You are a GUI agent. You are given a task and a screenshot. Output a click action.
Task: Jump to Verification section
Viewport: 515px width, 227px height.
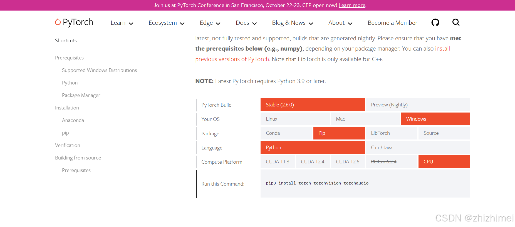(67, 145)
